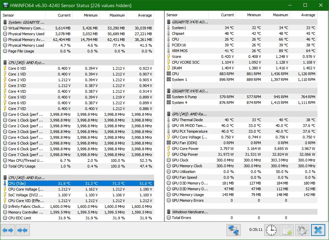The width and height of the screenshot is (329, 240).
Task: Click left pane Current column header
Action: [x=59, y=15]
